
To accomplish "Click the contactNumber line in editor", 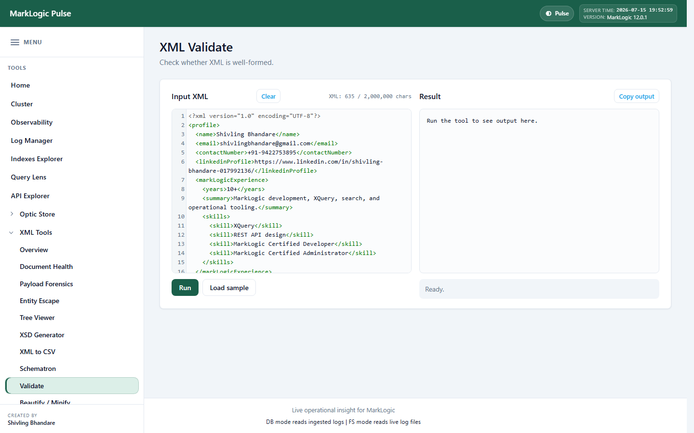I will (274, 153).
